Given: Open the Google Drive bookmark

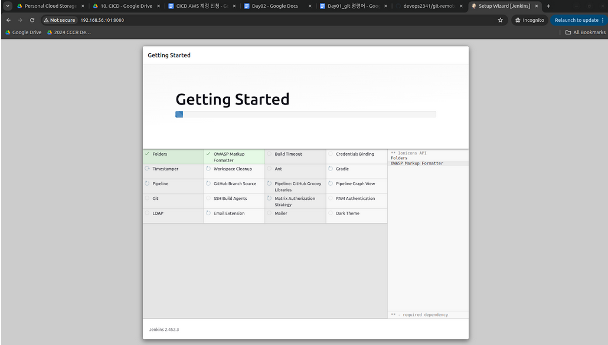Looking at the screenshot, I should 23,32.
